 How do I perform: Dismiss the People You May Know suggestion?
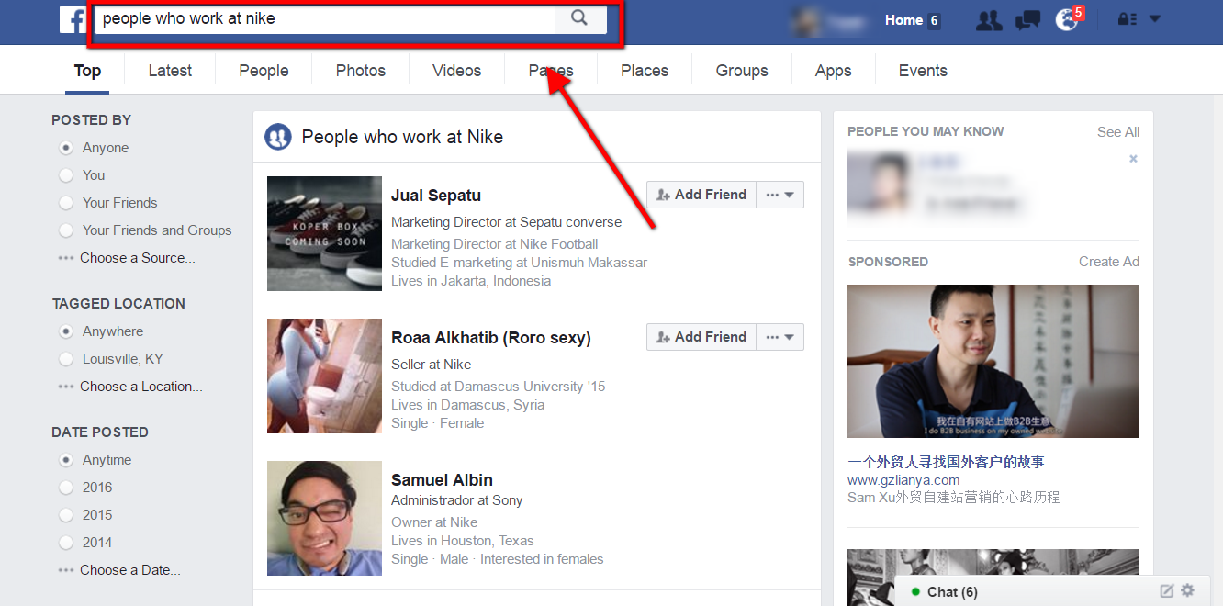coord(1133,159)
